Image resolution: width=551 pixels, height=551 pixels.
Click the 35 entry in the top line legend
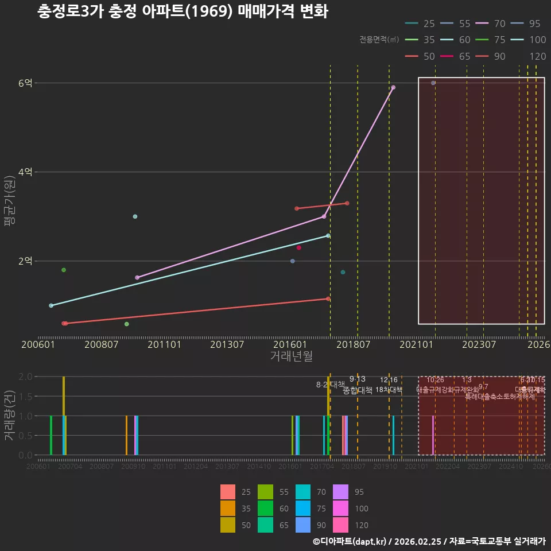pos(420,40)
